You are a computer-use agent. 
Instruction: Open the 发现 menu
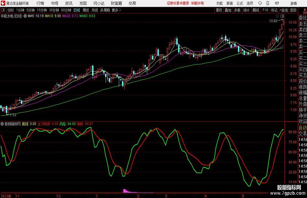click(x=83, y=3)
